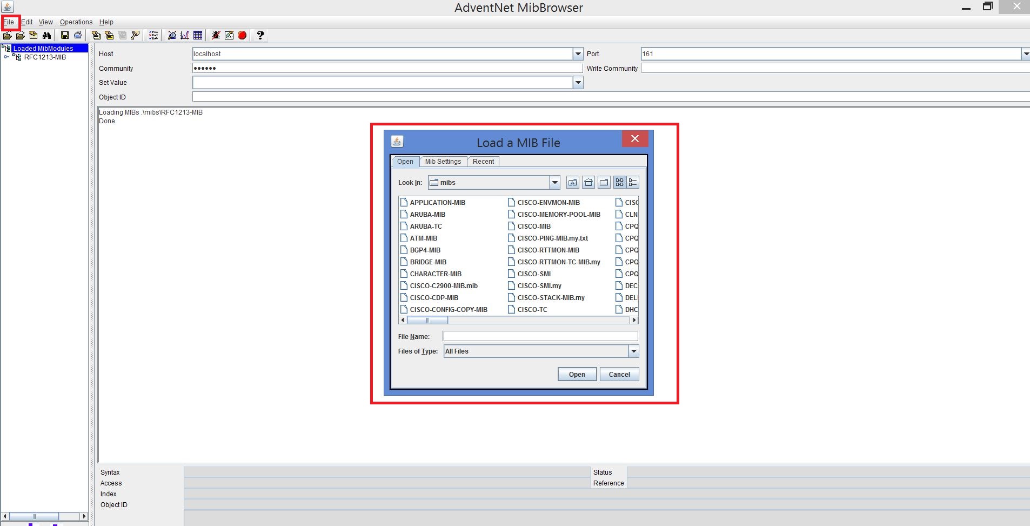Click the Community input field
Viewport: 1030px width, 526px height.
coord(387,68)
